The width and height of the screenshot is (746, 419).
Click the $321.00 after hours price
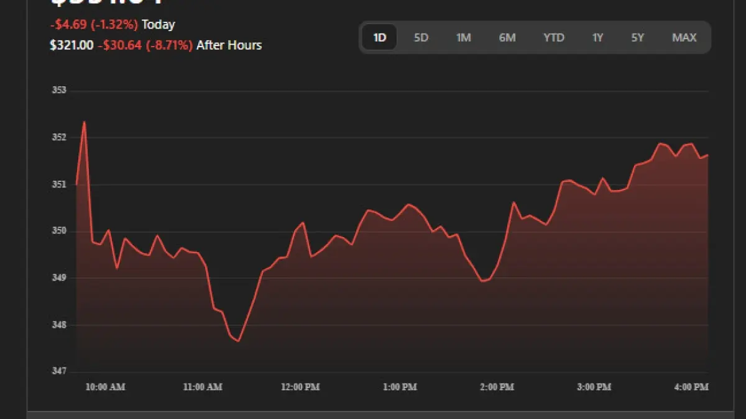click(71, 45)
